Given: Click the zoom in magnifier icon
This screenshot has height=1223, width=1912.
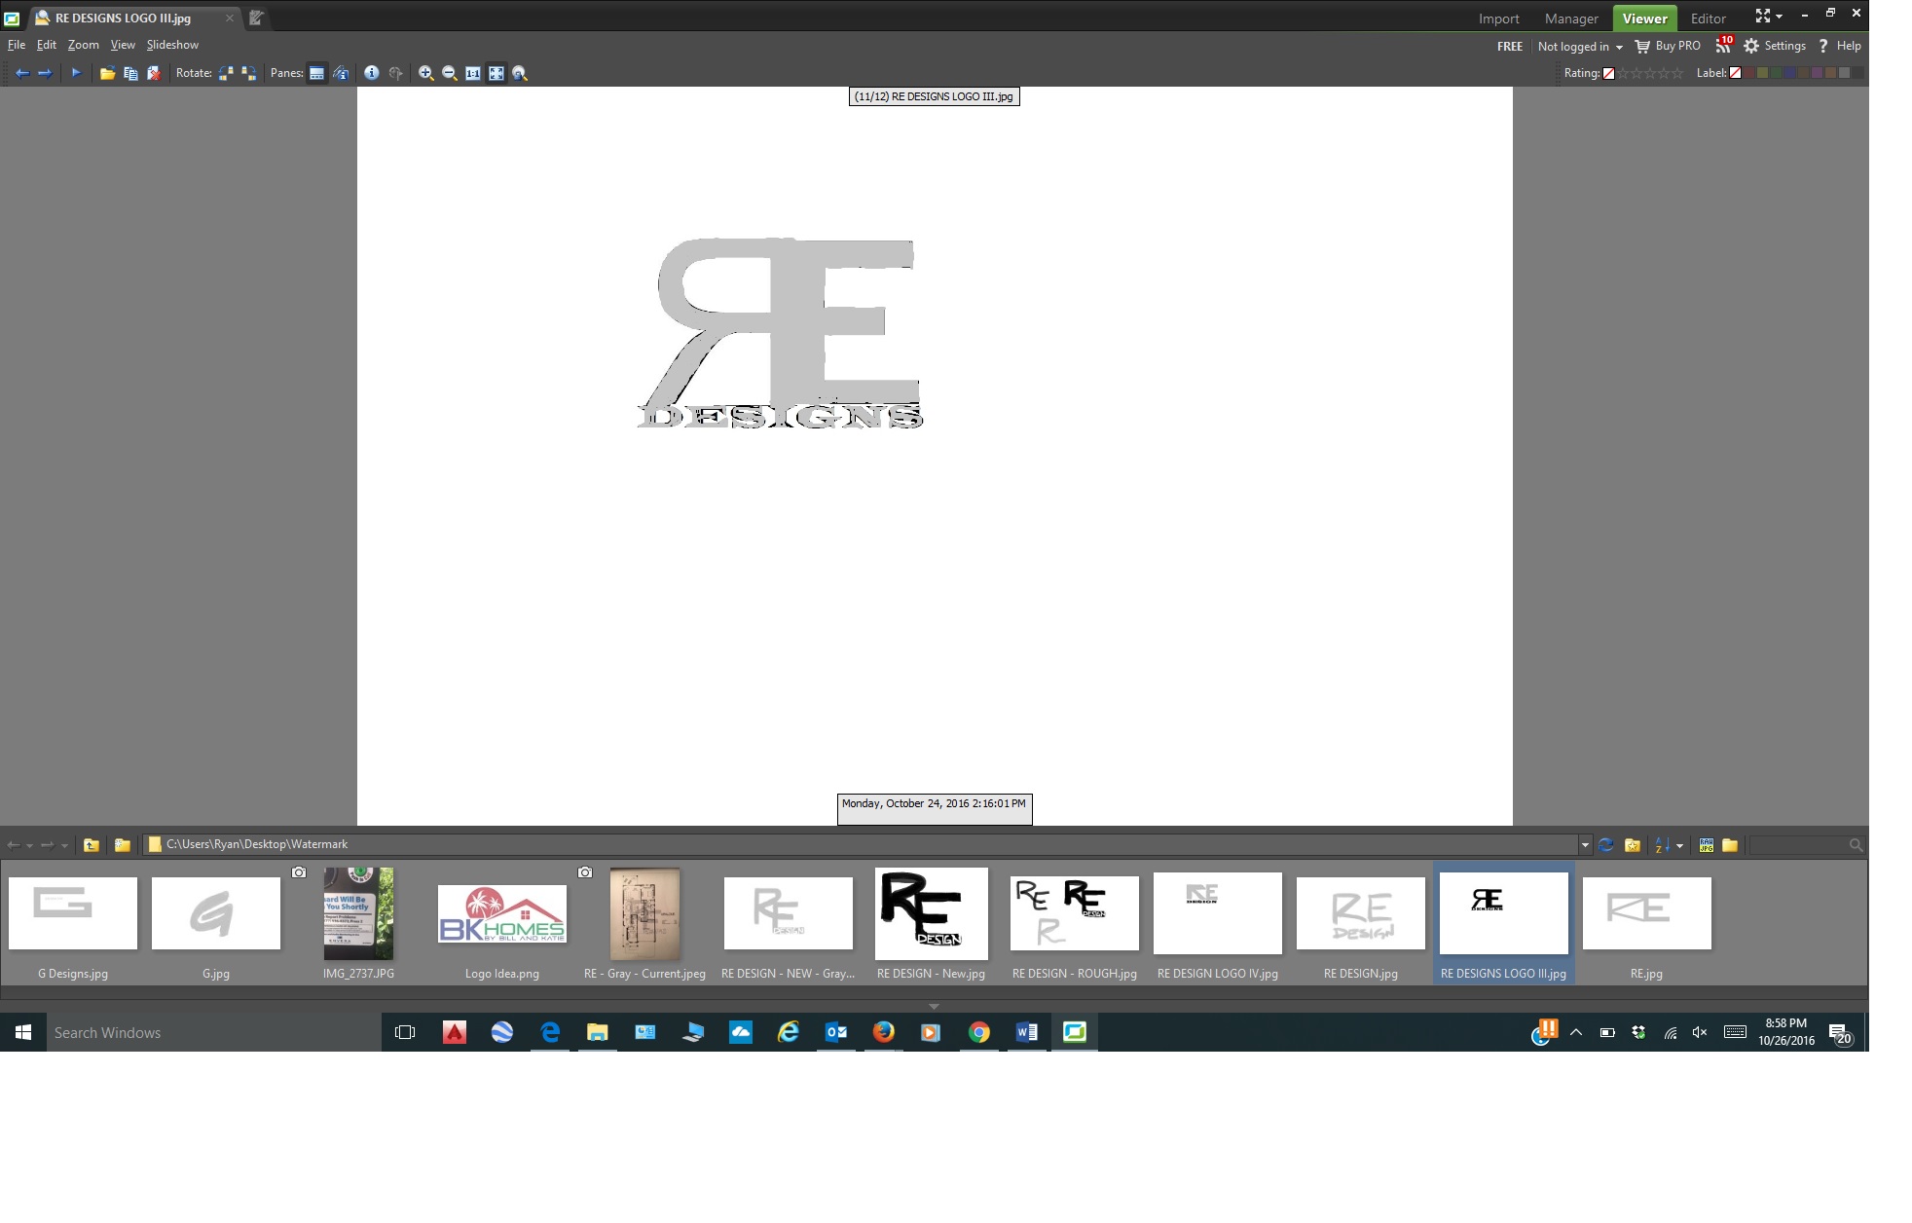Looking at the screenshot, I should click(425, 73).
